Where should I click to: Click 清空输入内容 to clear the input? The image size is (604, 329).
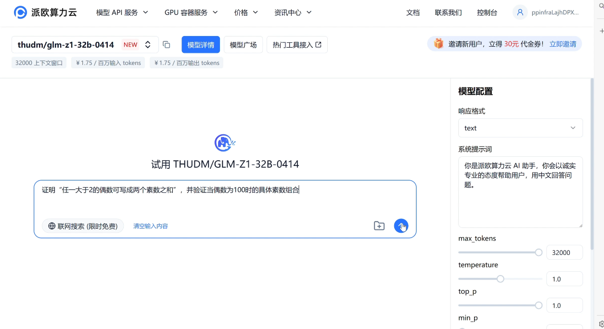pos(151,226)
